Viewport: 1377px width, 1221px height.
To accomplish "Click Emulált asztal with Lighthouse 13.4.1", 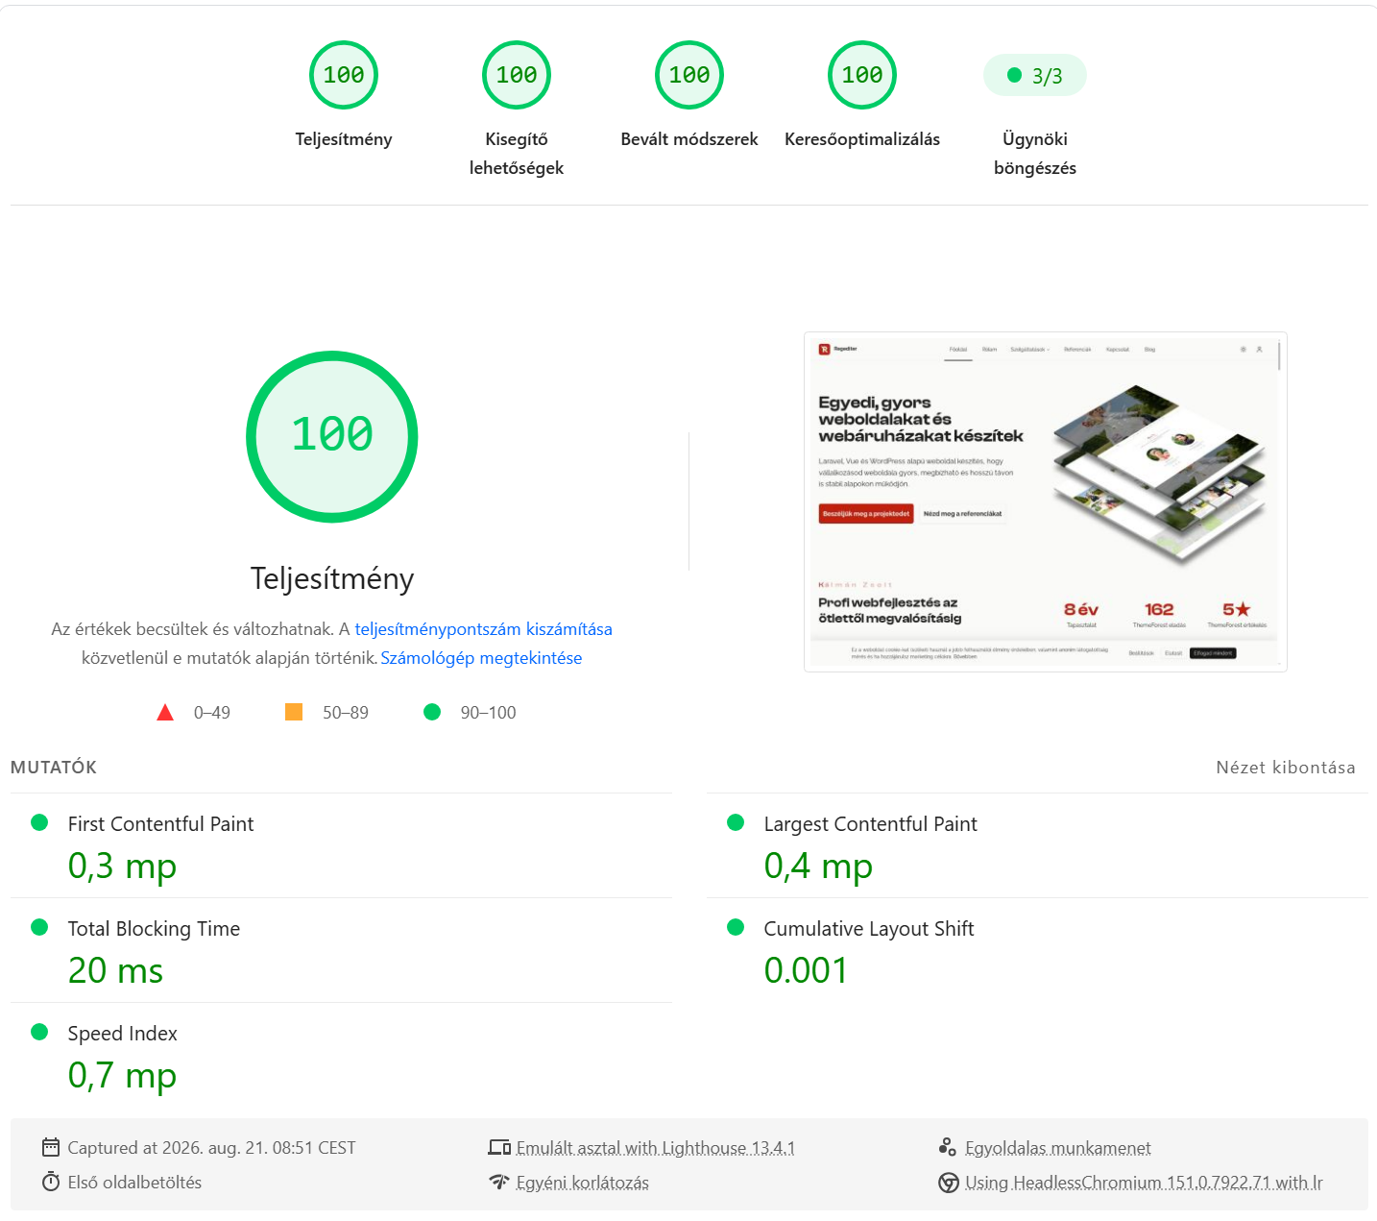I will (x=655, y=1147).
